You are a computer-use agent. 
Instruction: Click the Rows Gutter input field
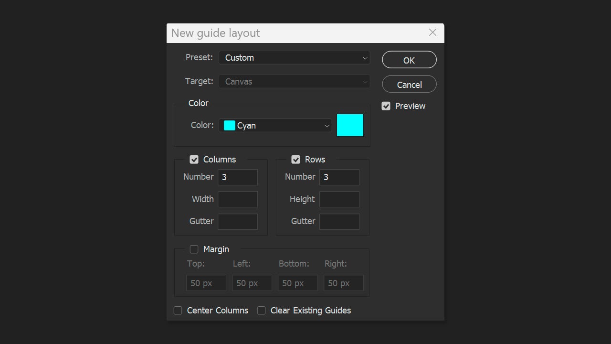339,222
